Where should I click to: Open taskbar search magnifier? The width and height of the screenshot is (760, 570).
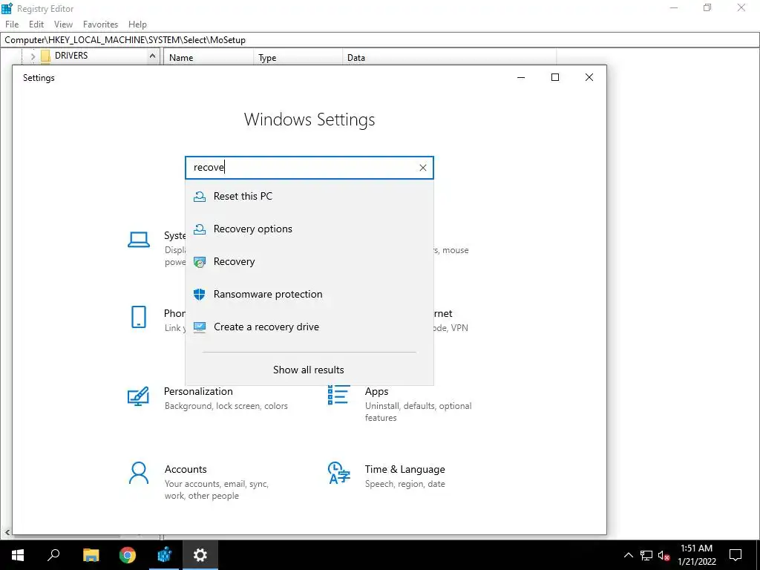click(53, 555)
